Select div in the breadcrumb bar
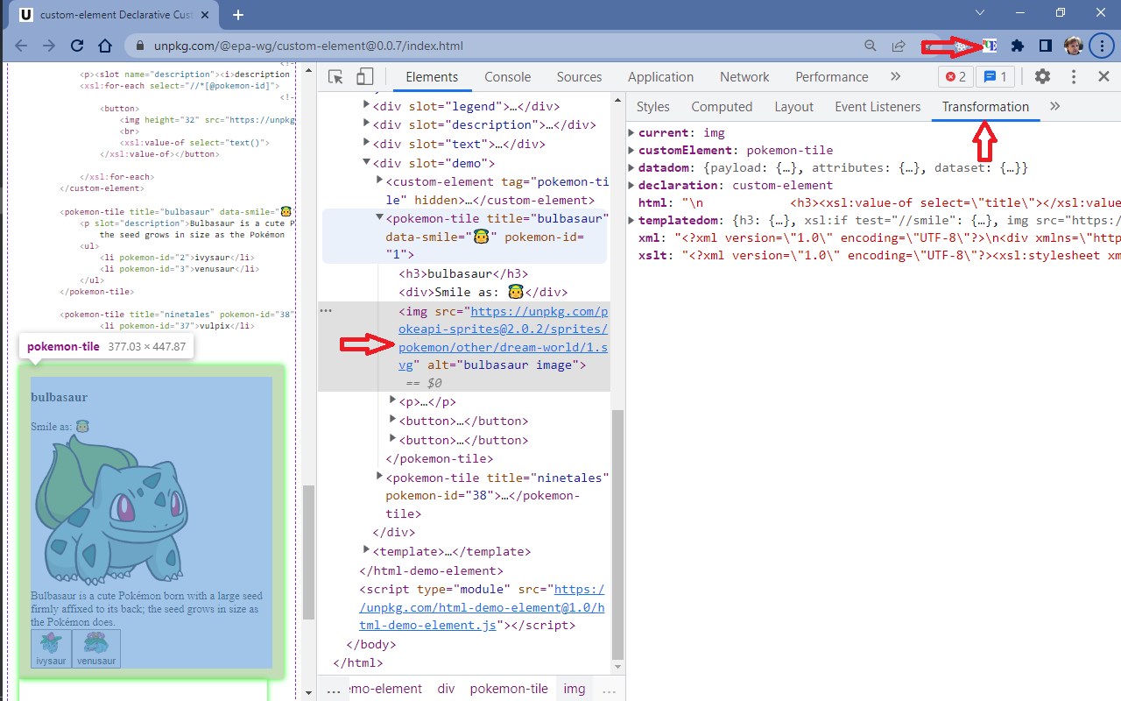Screen dimensions: 1121x701 tap(446, 689)
